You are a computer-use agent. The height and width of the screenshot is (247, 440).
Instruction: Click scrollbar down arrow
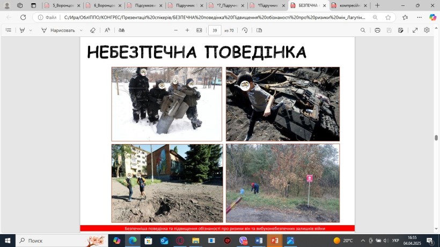[436, 229]
